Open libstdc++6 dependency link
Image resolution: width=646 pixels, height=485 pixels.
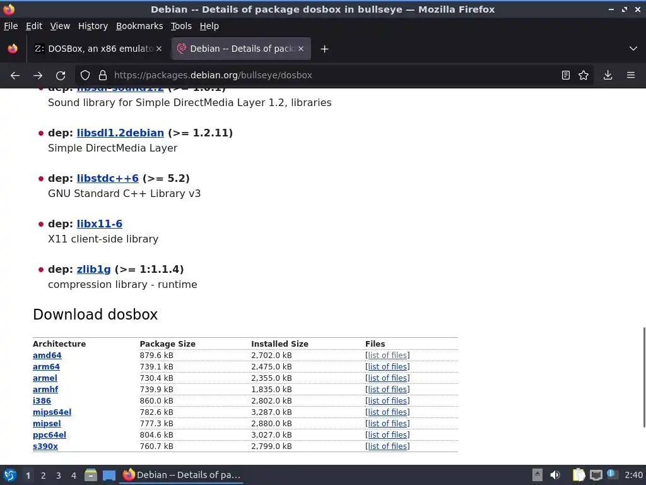[x=107, y=178]
